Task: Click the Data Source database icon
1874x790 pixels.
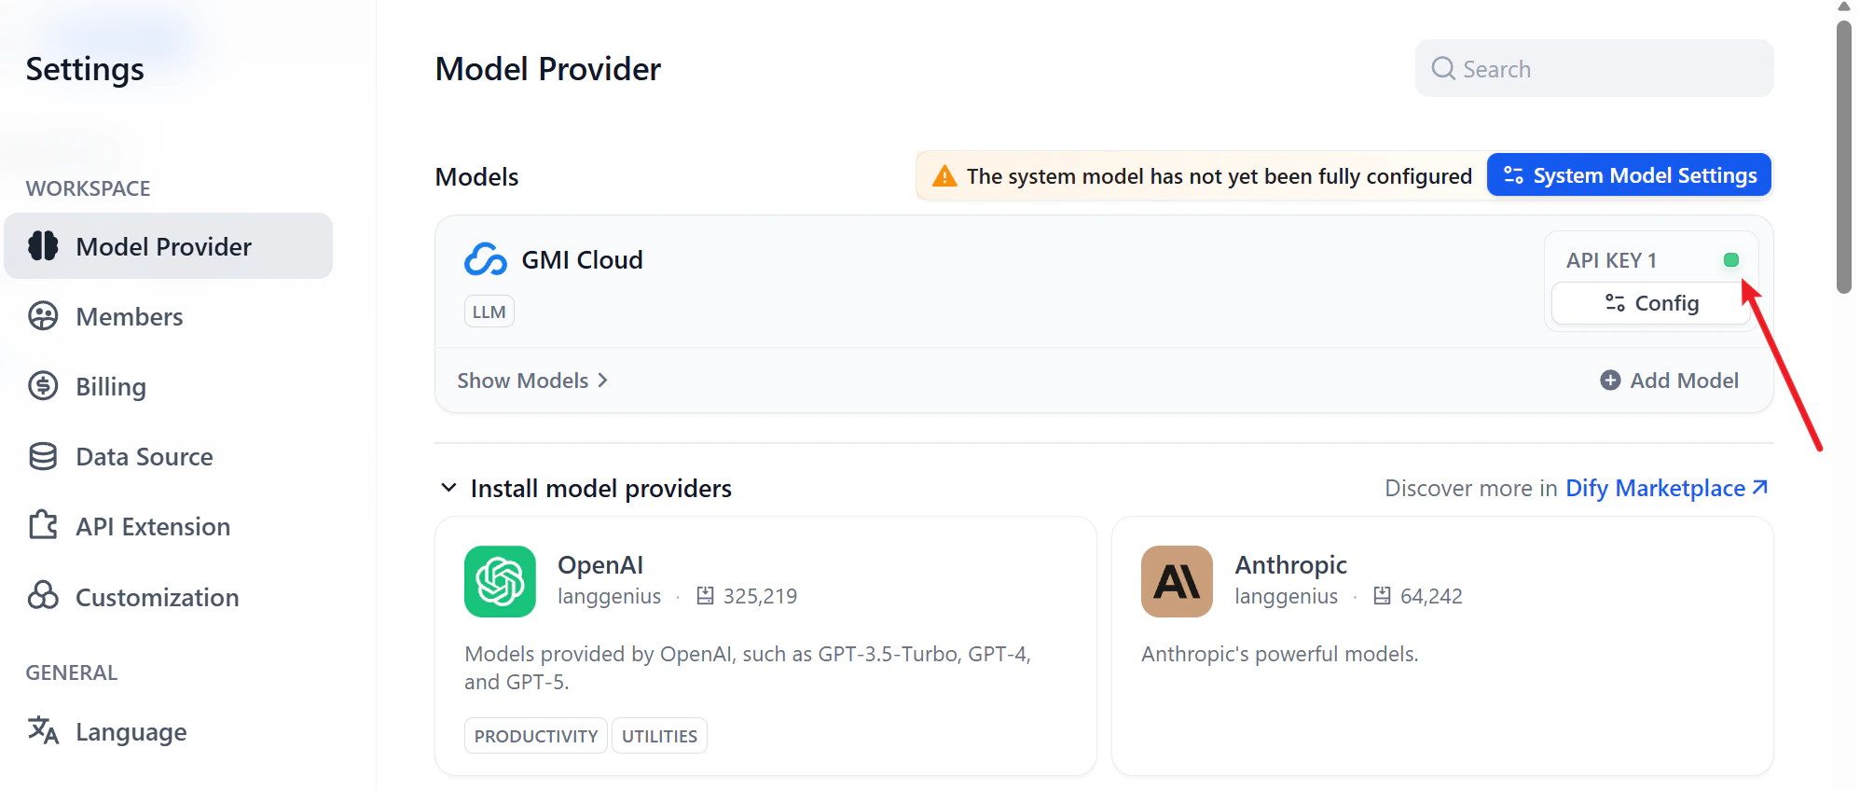Action: (x=43, y=456)
